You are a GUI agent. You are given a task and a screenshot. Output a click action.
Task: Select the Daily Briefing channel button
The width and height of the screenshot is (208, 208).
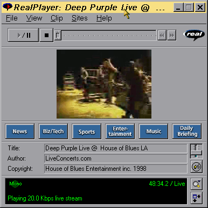187,131
